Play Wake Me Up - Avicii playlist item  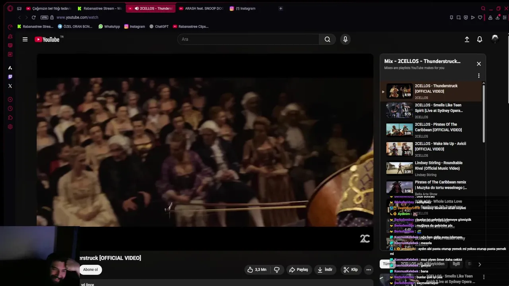click(x=431, y=149)
